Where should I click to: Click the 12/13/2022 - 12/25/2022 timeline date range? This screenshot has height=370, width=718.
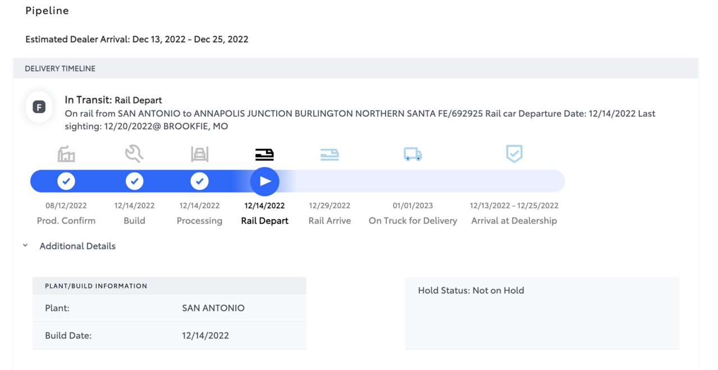pyautogui.click(x=514, y=205)
